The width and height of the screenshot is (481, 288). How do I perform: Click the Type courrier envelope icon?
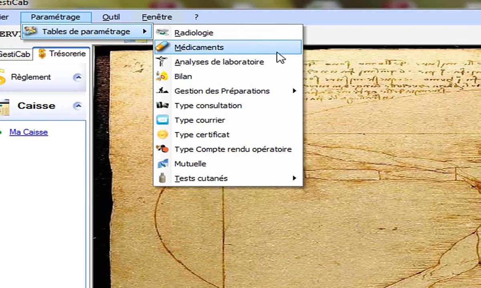click(x=162, y=120)
